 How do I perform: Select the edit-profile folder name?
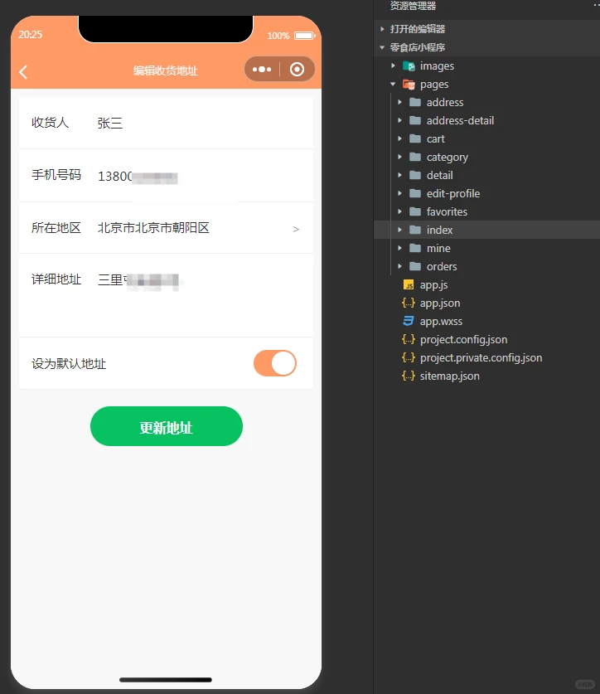(x=453, y=193)
